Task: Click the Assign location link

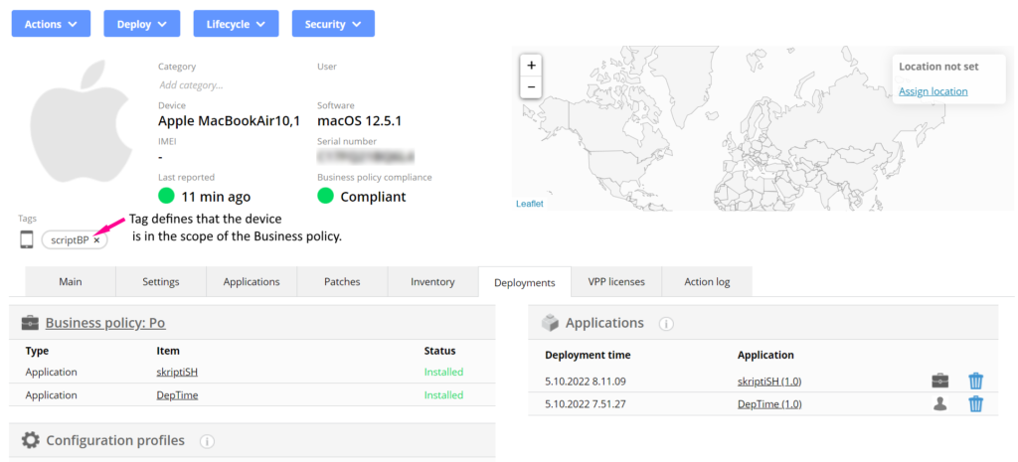Action: 933,91
